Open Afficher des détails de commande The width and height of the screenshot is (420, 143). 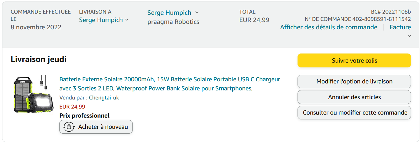tap(328, 27)
